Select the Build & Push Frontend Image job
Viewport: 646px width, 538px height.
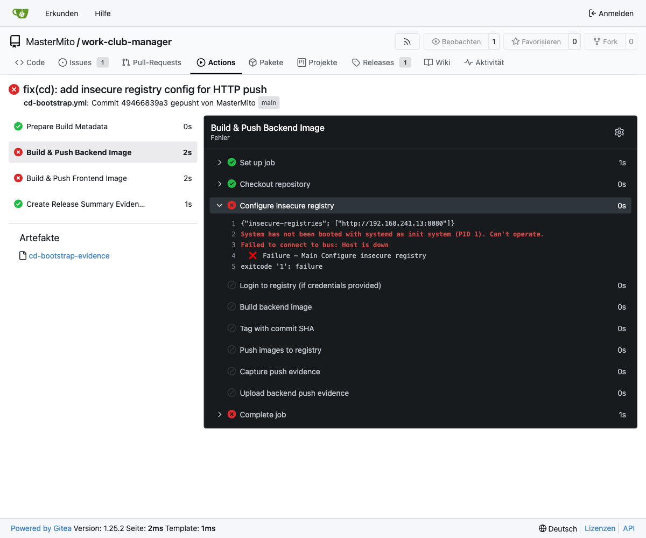(x=76, y=178)
